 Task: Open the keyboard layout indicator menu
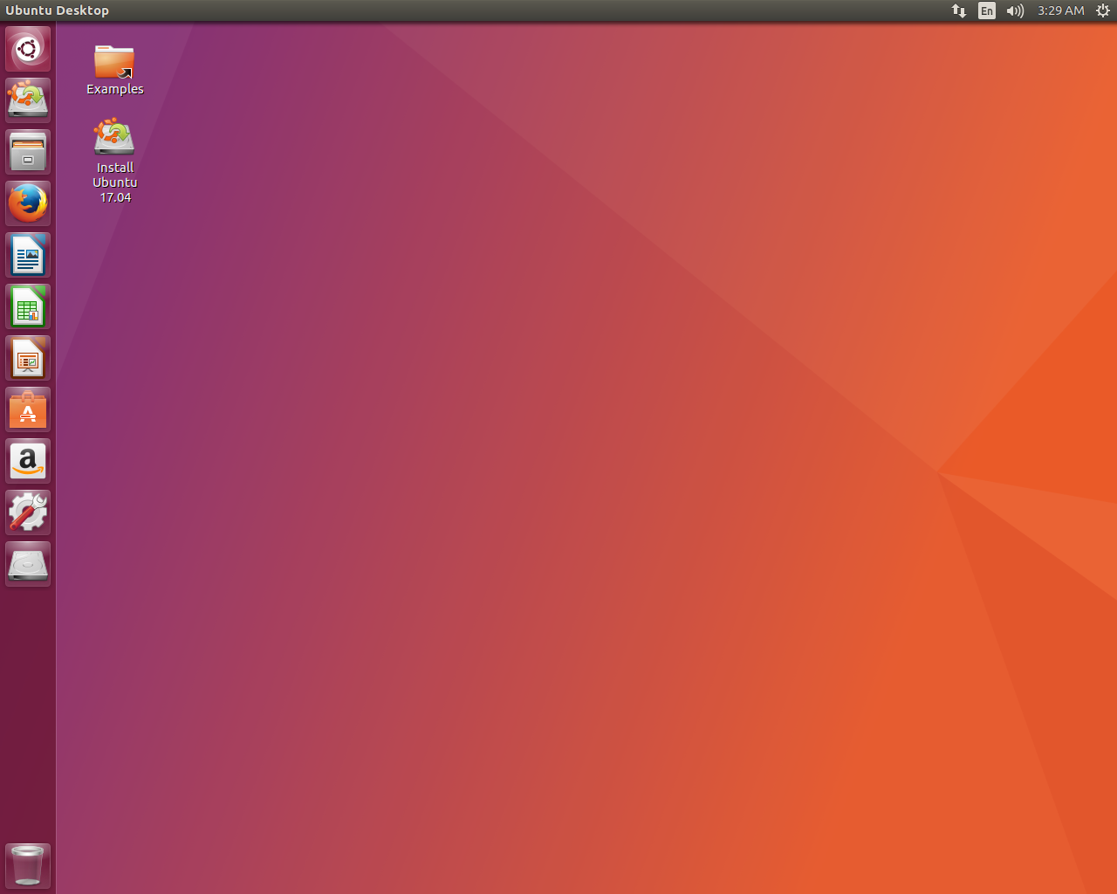point(986,10)
